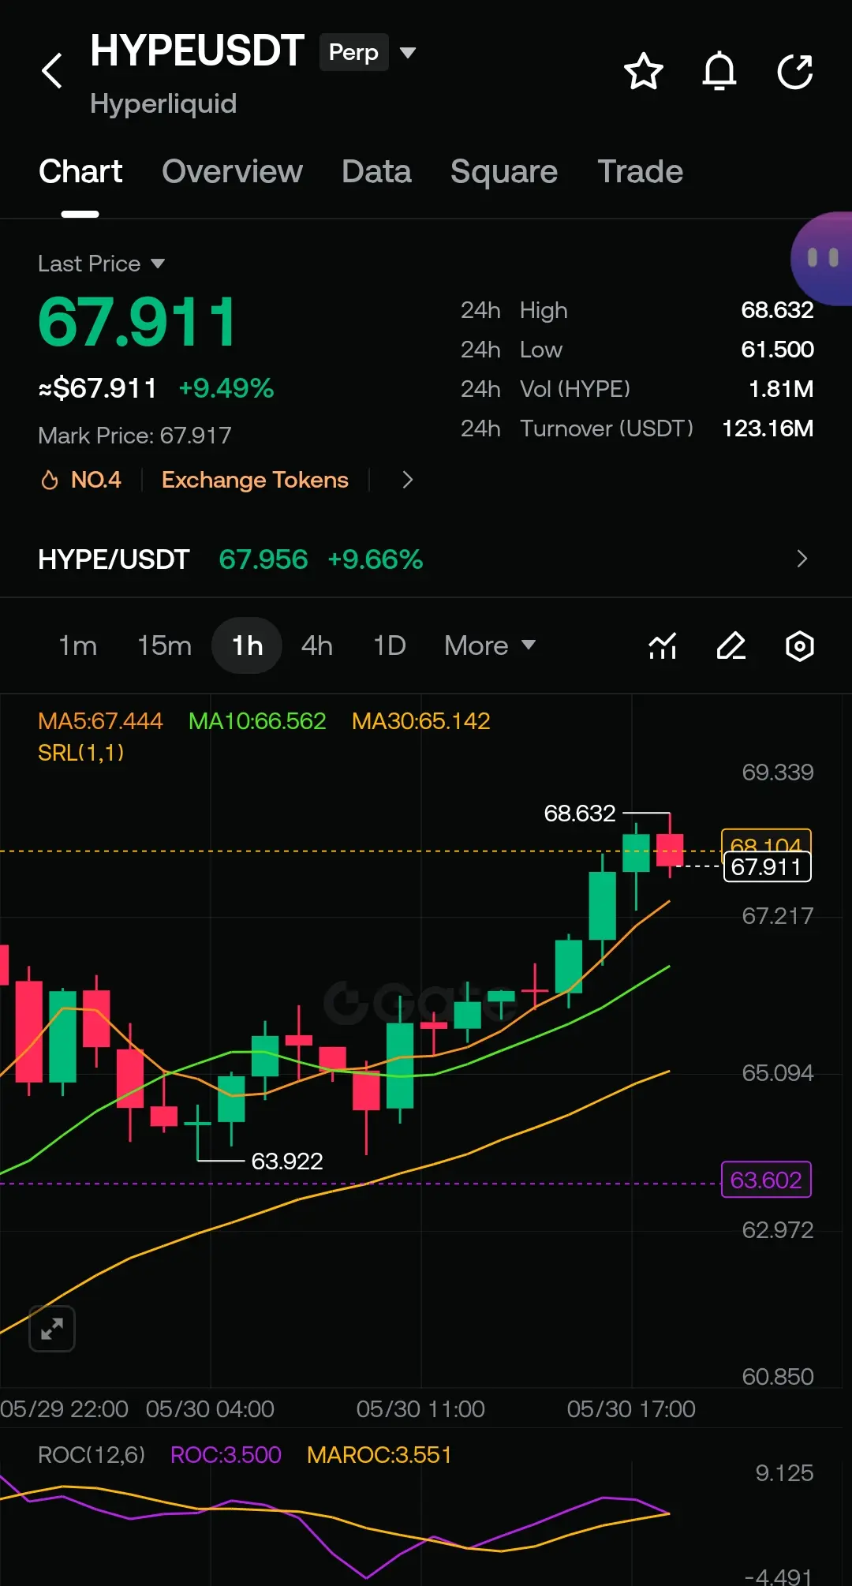The width and height of the screenshot is (852, 1586).
Task: Tap the ROC:3.500 value label
Action: pos(226,1454)
